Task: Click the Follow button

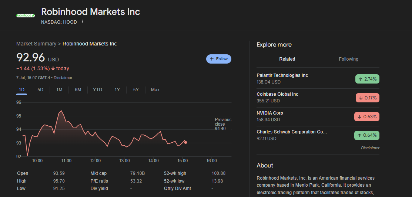Action: (218, 59)
